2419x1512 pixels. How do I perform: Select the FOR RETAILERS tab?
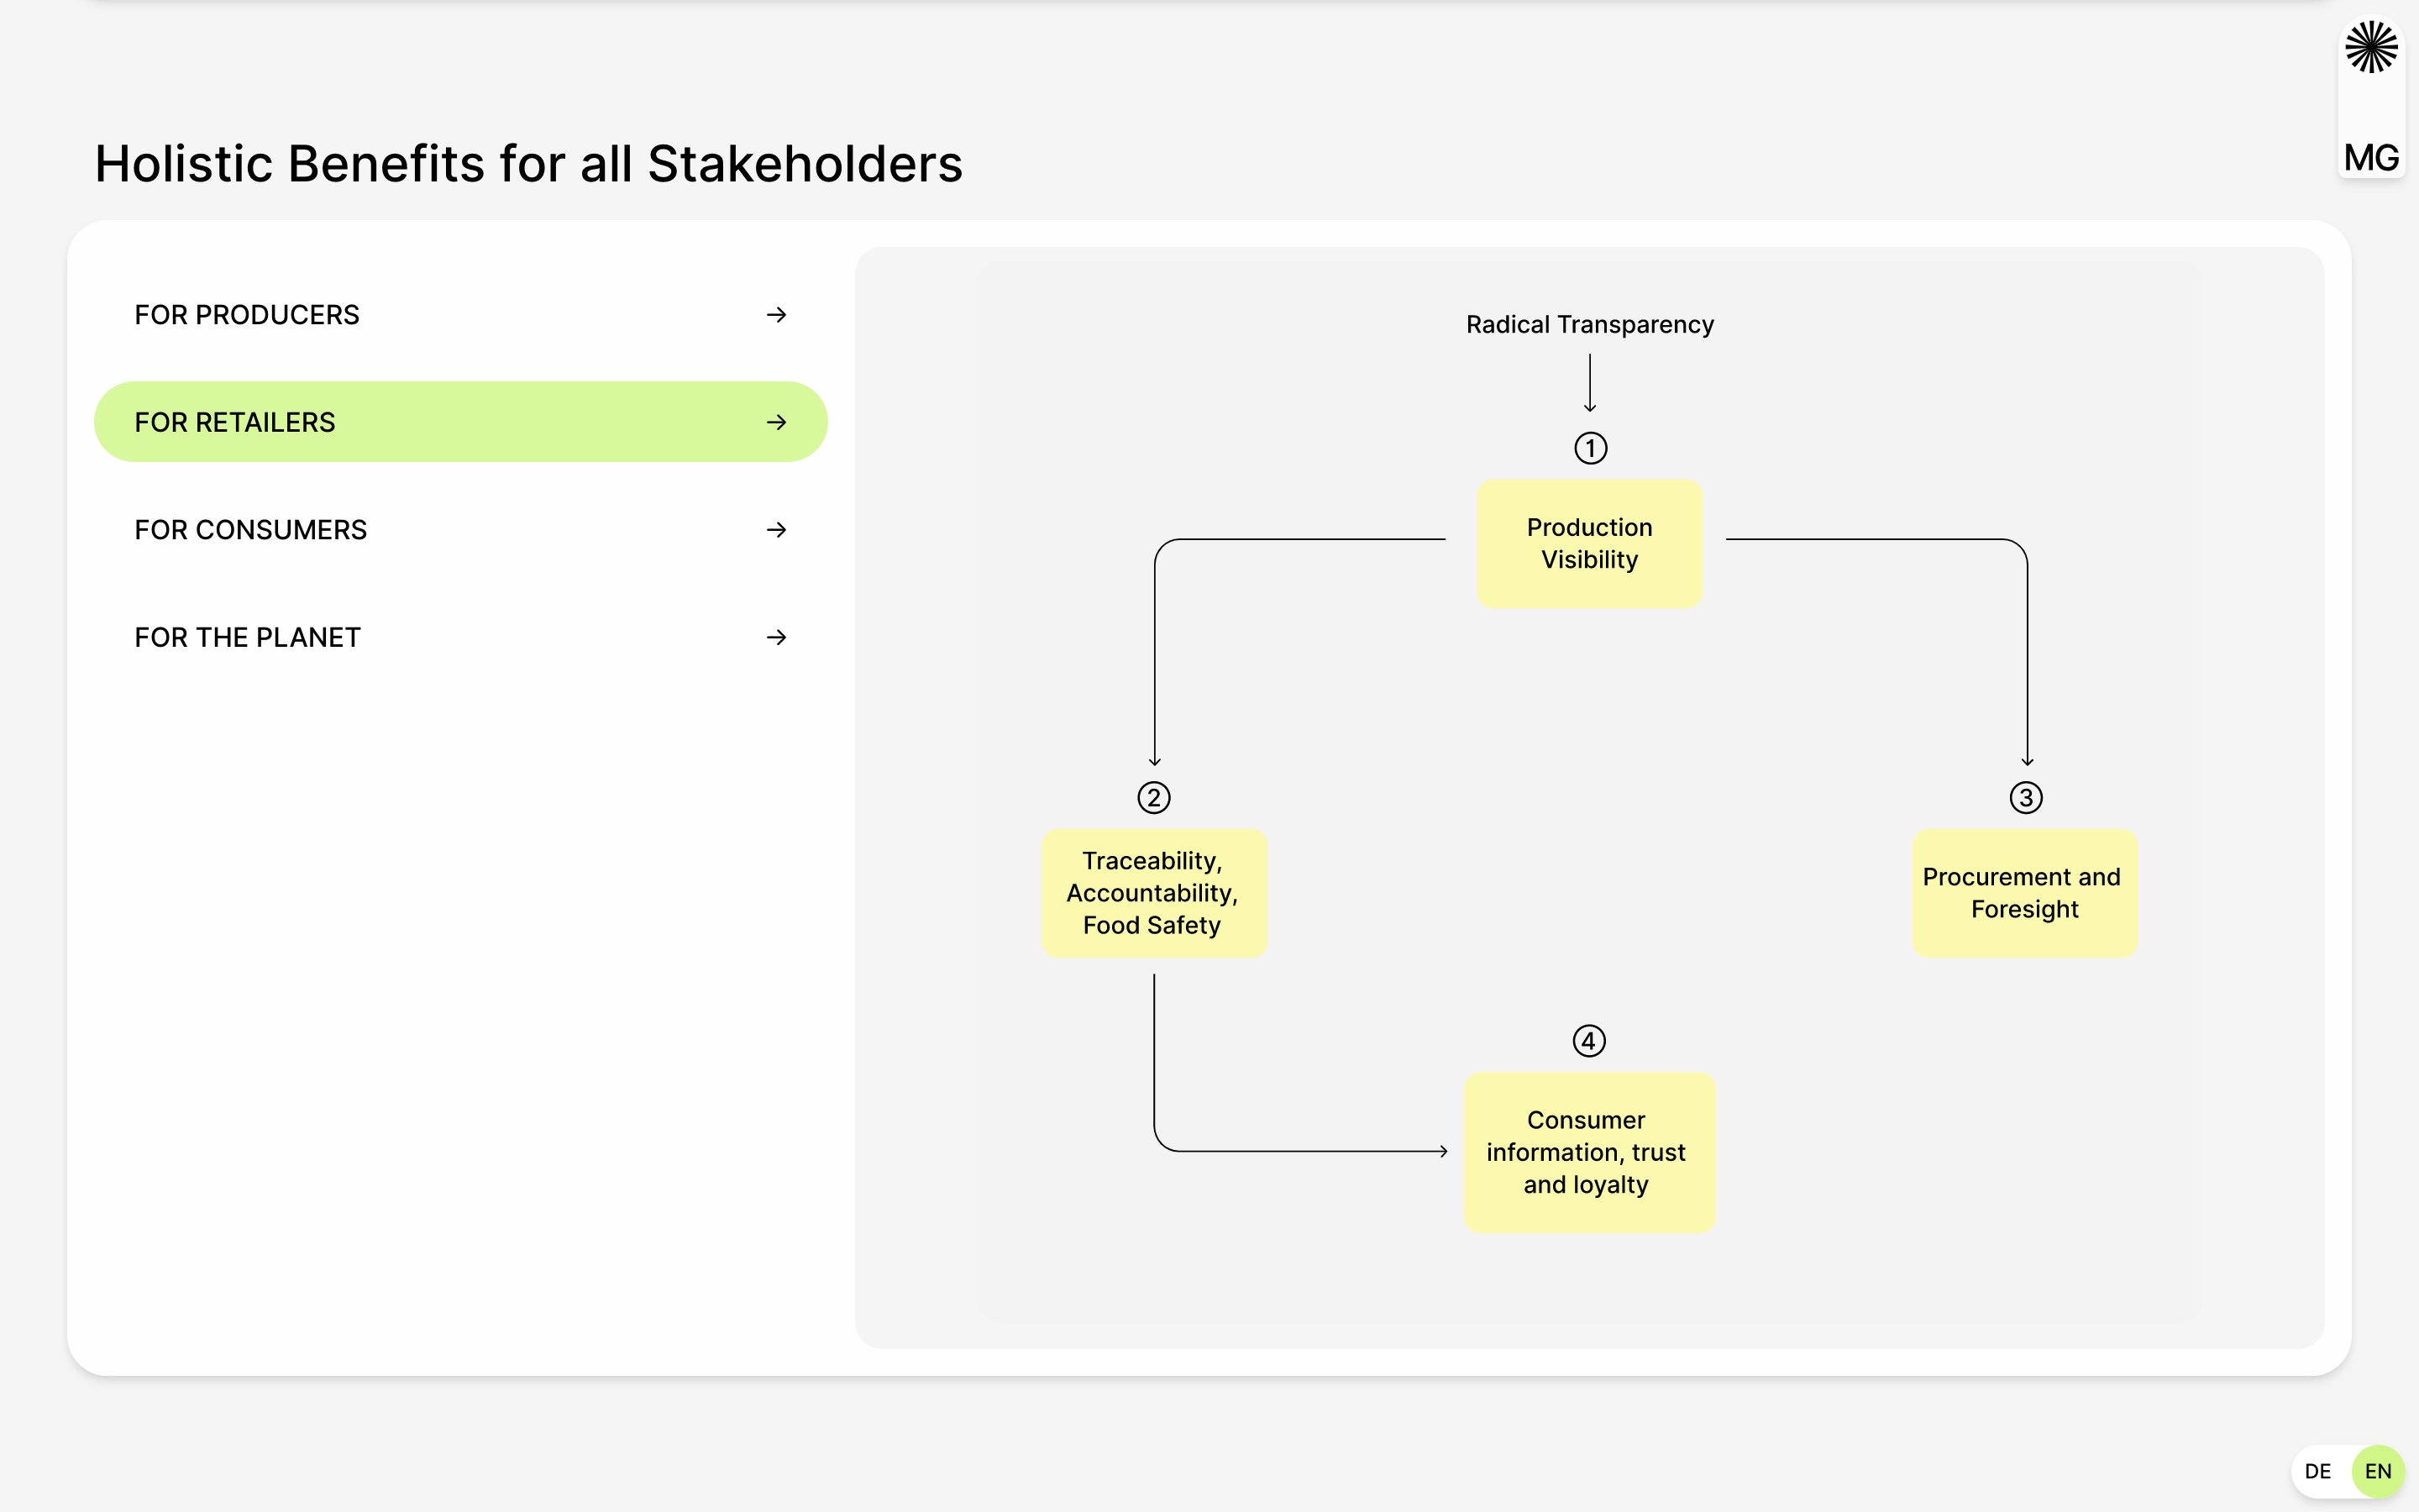coord(236,422)
